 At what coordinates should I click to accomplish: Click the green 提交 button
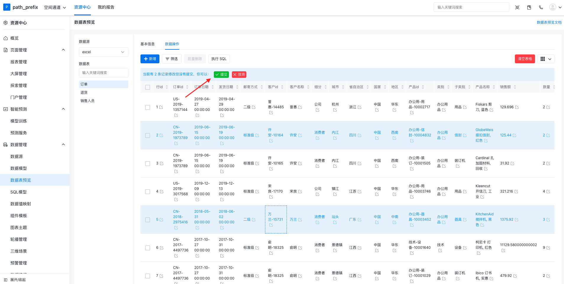[x=221, y=75]
